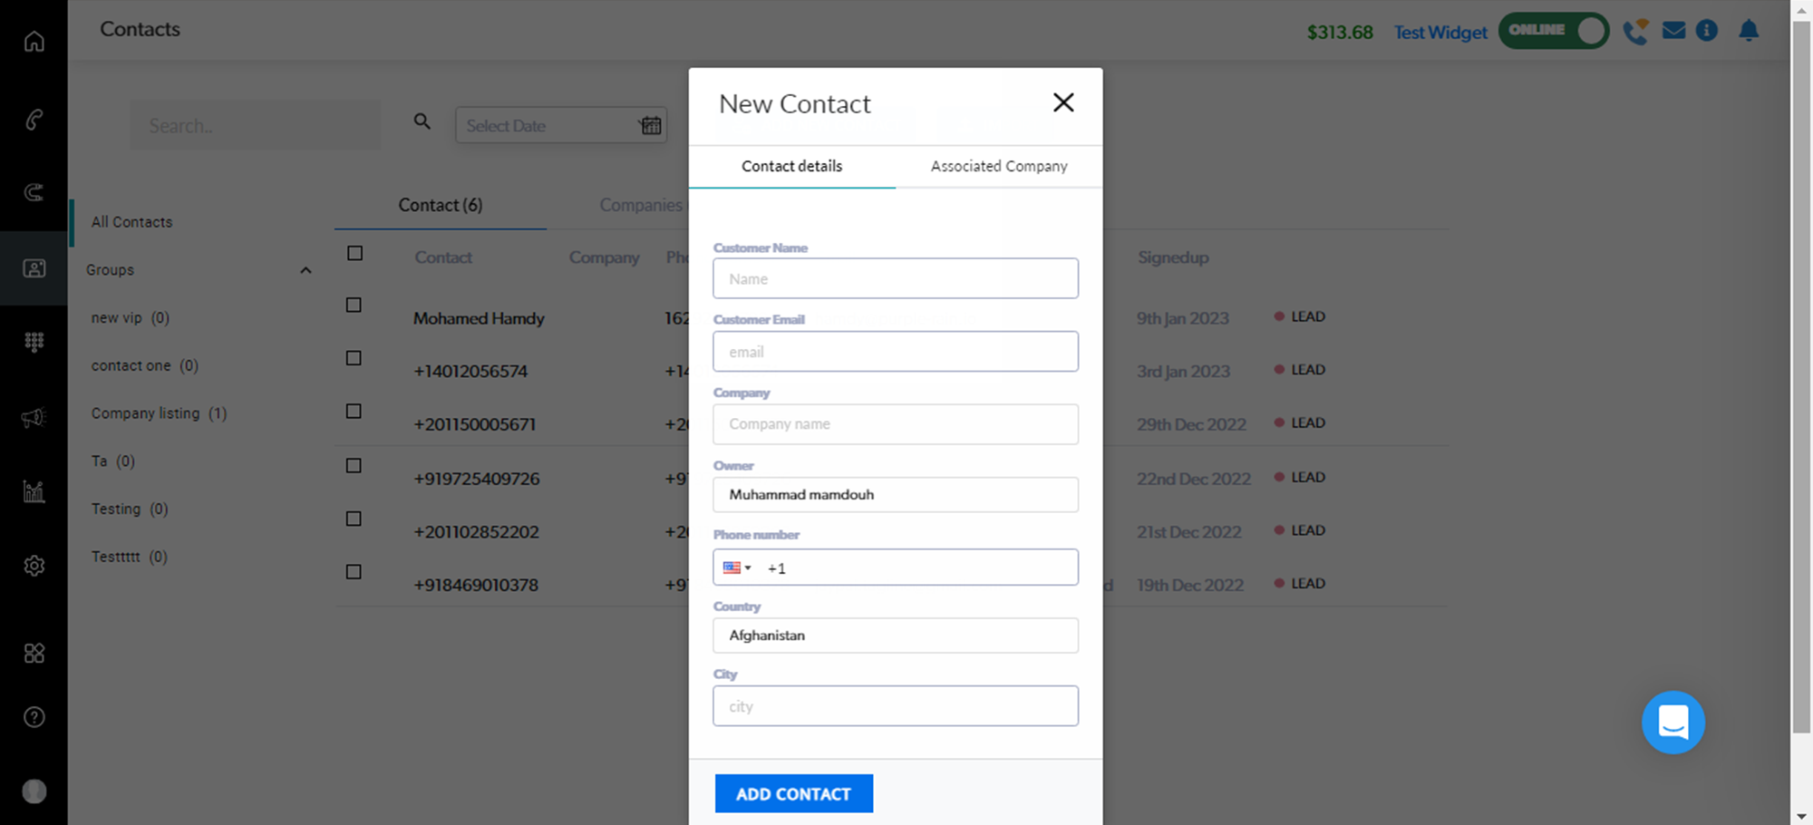Click the Customer Name input field
The width and height of the screenshot is (1813, 825).
tap(895, 279)
